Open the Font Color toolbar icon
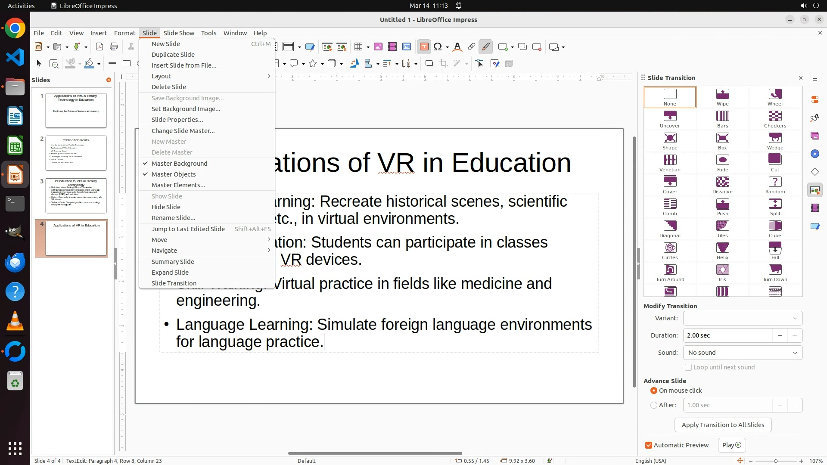Image resolution: width=827 pixels, height=465 pixels. (457, 47)
